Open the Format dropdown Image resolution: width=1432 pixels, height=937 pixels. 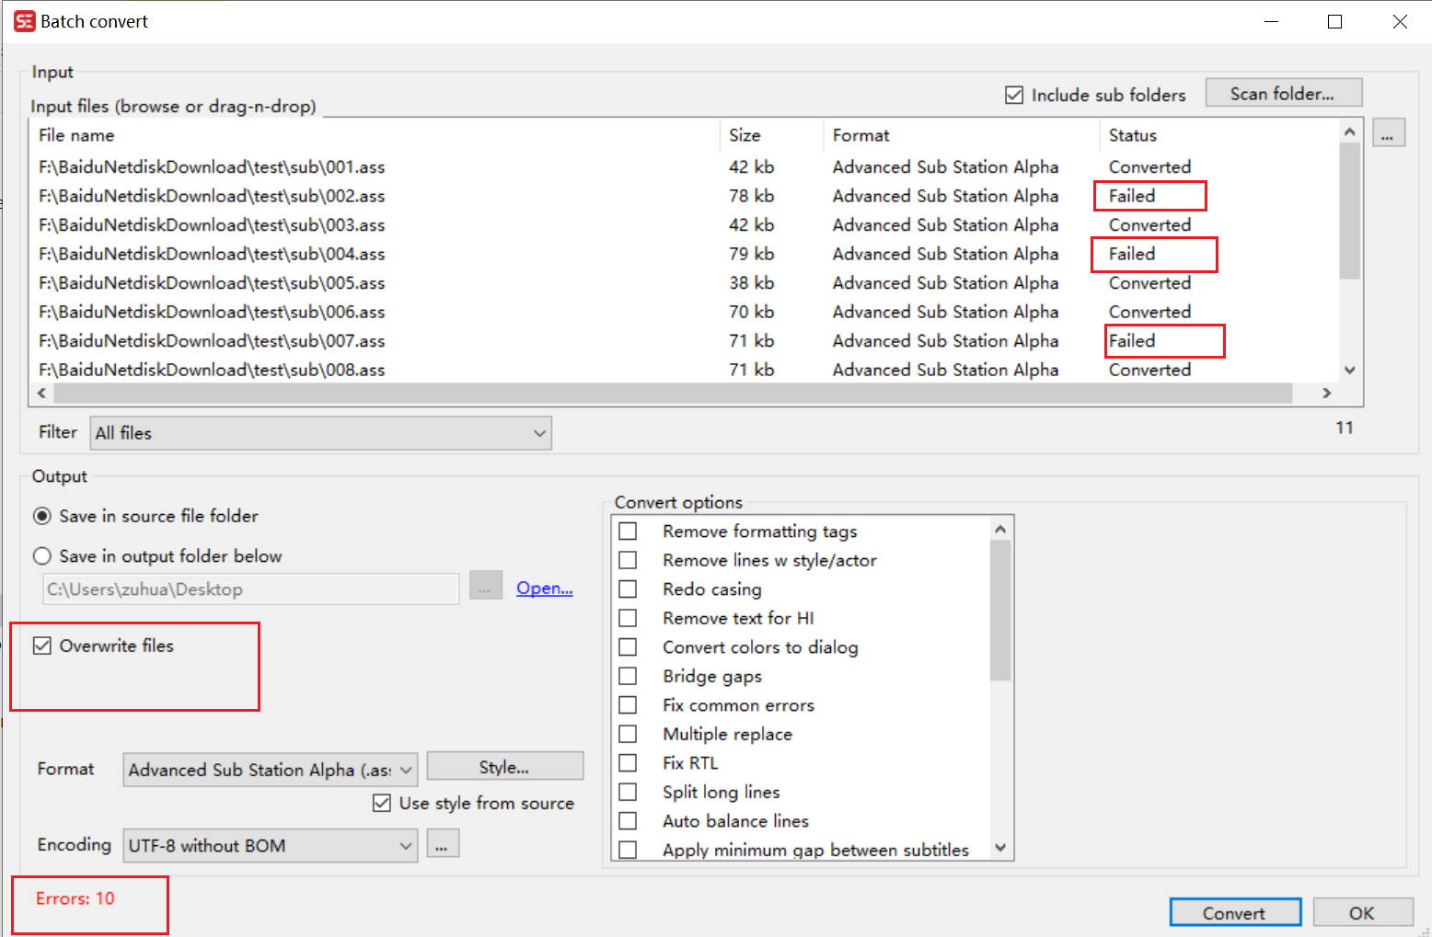pos(406,769)
